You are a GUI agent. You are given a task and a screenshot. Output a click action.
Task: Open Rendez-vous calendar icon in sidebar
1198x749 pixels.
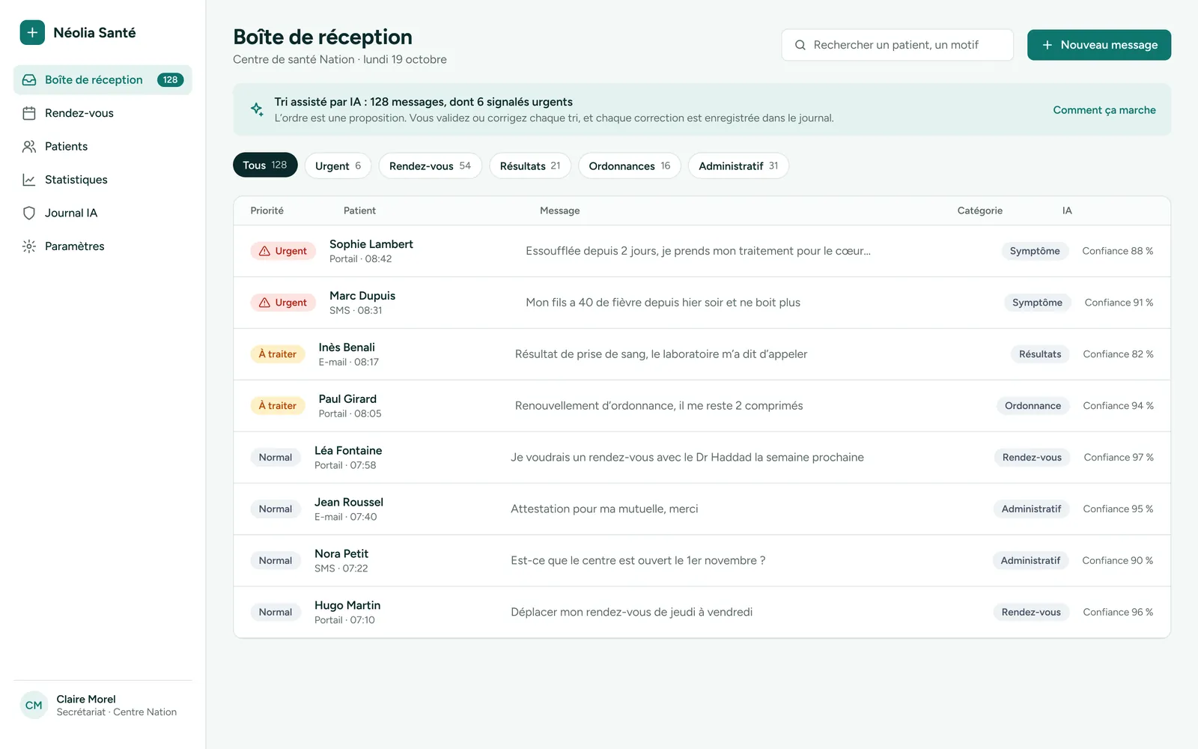(x=29, y=113)
